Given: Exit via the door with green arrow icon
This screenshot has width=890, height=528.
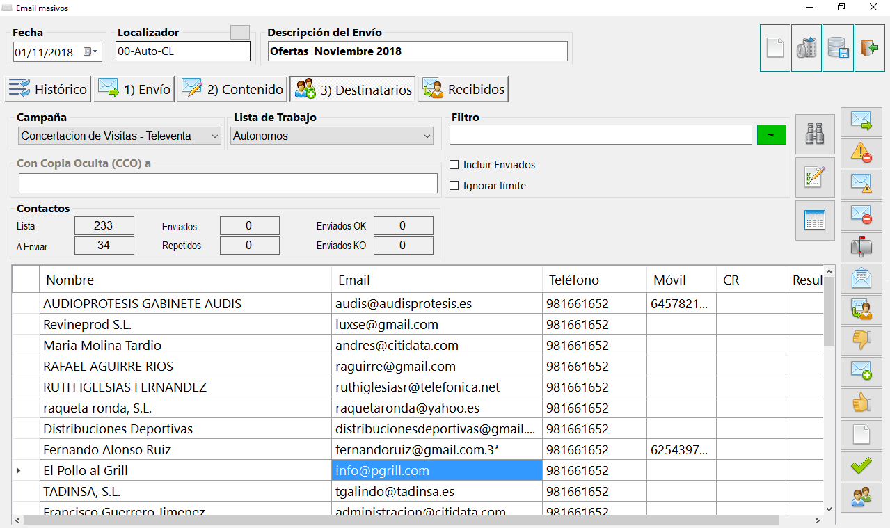Looking at the screenshot, I should pos(870,48).
